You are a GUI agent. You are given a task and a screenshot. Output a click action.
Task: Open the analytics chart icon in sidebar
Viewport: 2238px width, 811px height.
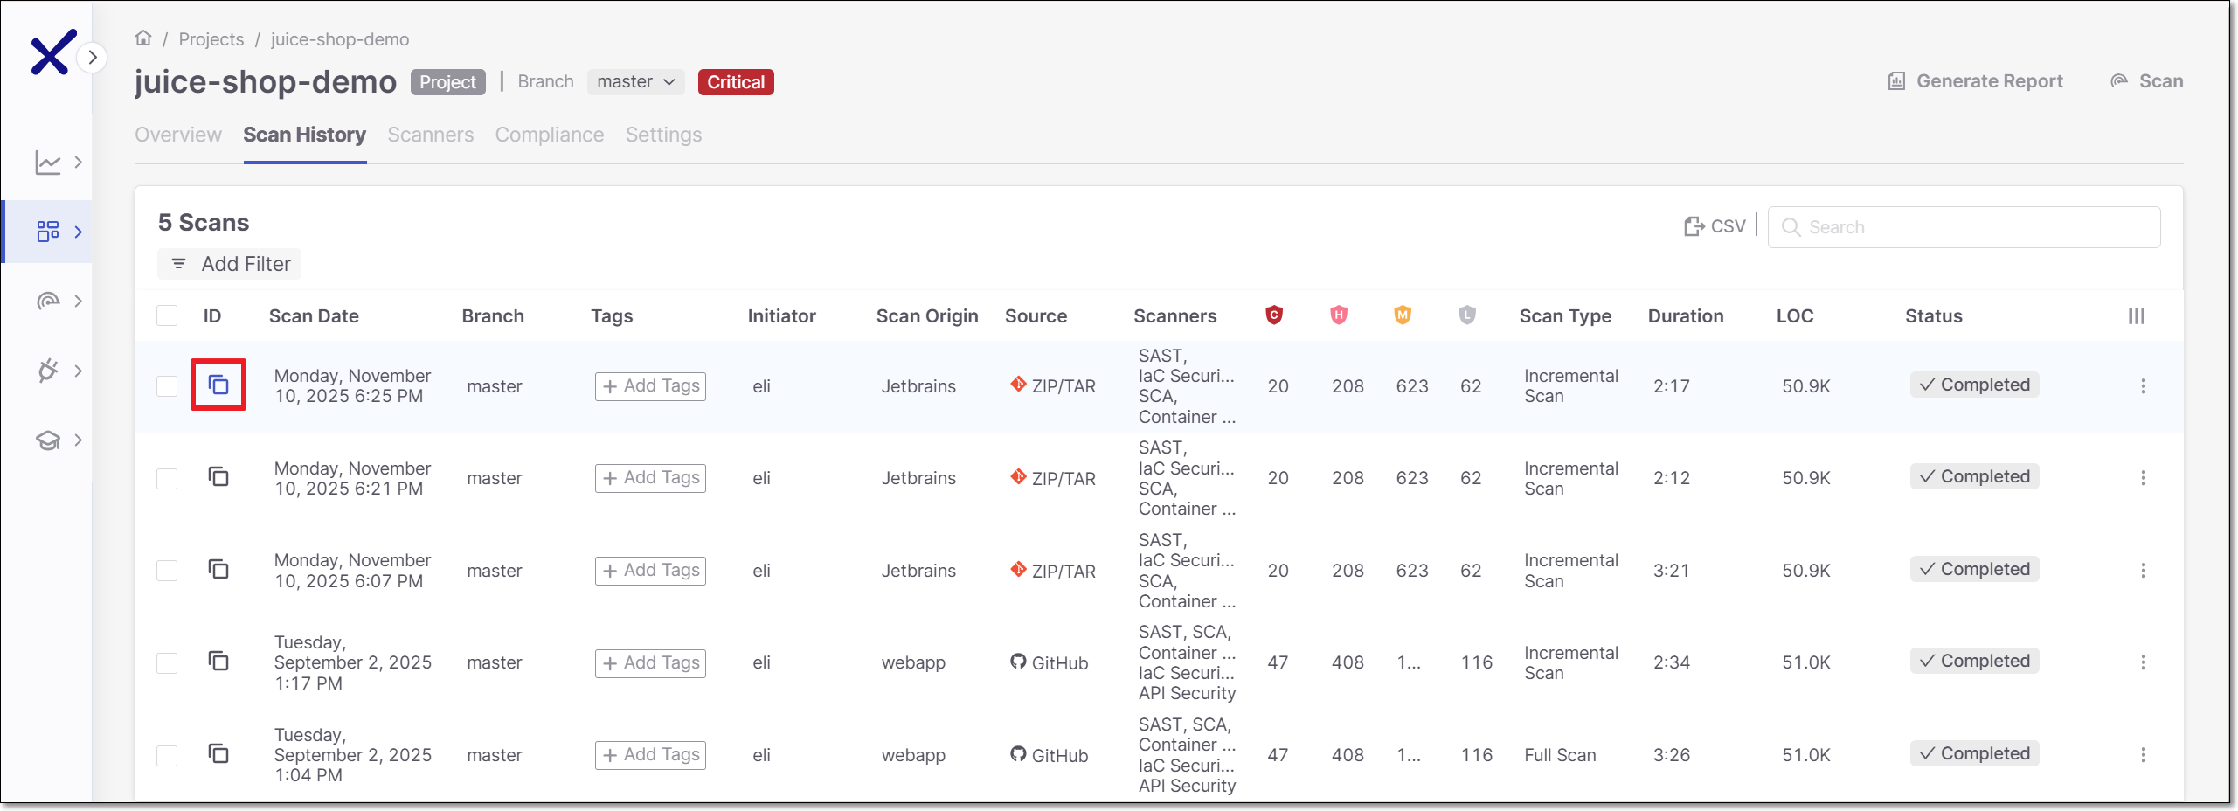(x=48, y=163)
